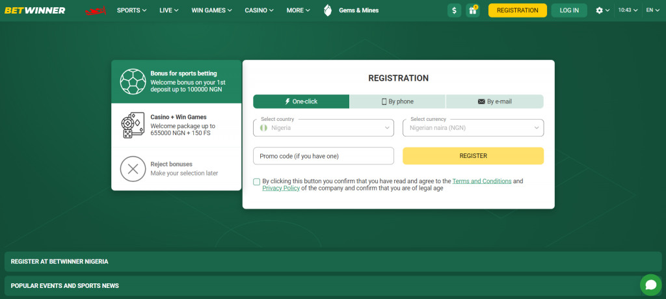The image size is (666, 299).
Task: Switch to the By phone registration tab
Action: (x=397, y=101)
